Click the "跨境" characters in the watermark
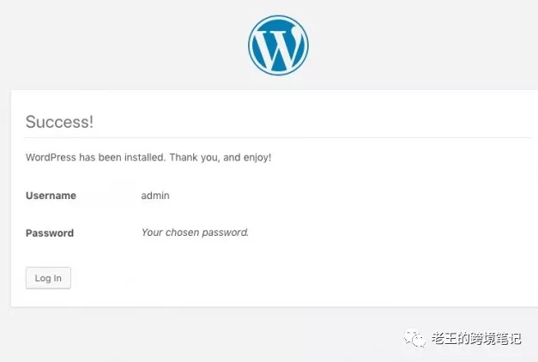Image resolution: width=538 pixels, height=362 pixels. pyautogui.click(x=480, y=339)
